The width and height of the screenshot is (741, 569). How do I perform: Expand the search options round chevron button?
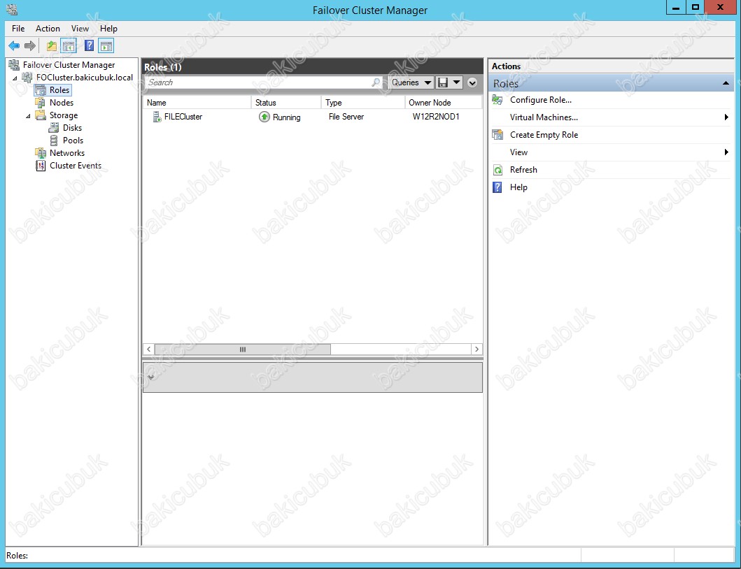(472, 82)
